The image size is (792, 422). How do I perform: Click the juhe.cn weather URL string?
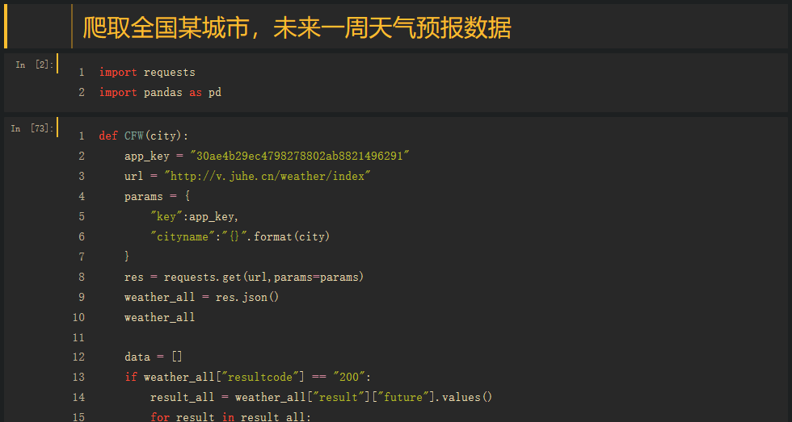267,176
